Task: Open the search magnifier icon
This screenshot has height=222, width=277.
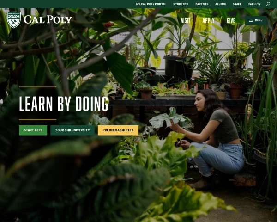Action: pos(268,4)
